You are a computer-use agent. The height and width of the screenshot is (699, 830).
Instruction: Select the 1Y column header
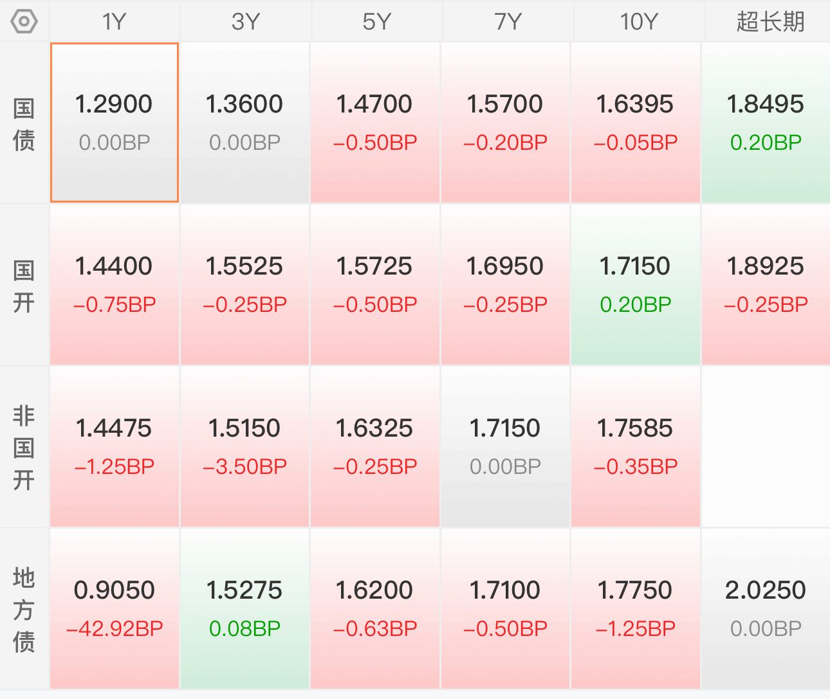(115, 22)
